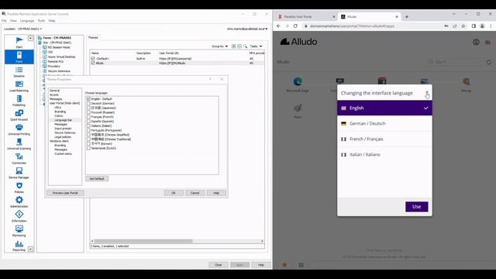Open the Connection category
This screenshot has height=279, width=496.
tap(19, 158)
